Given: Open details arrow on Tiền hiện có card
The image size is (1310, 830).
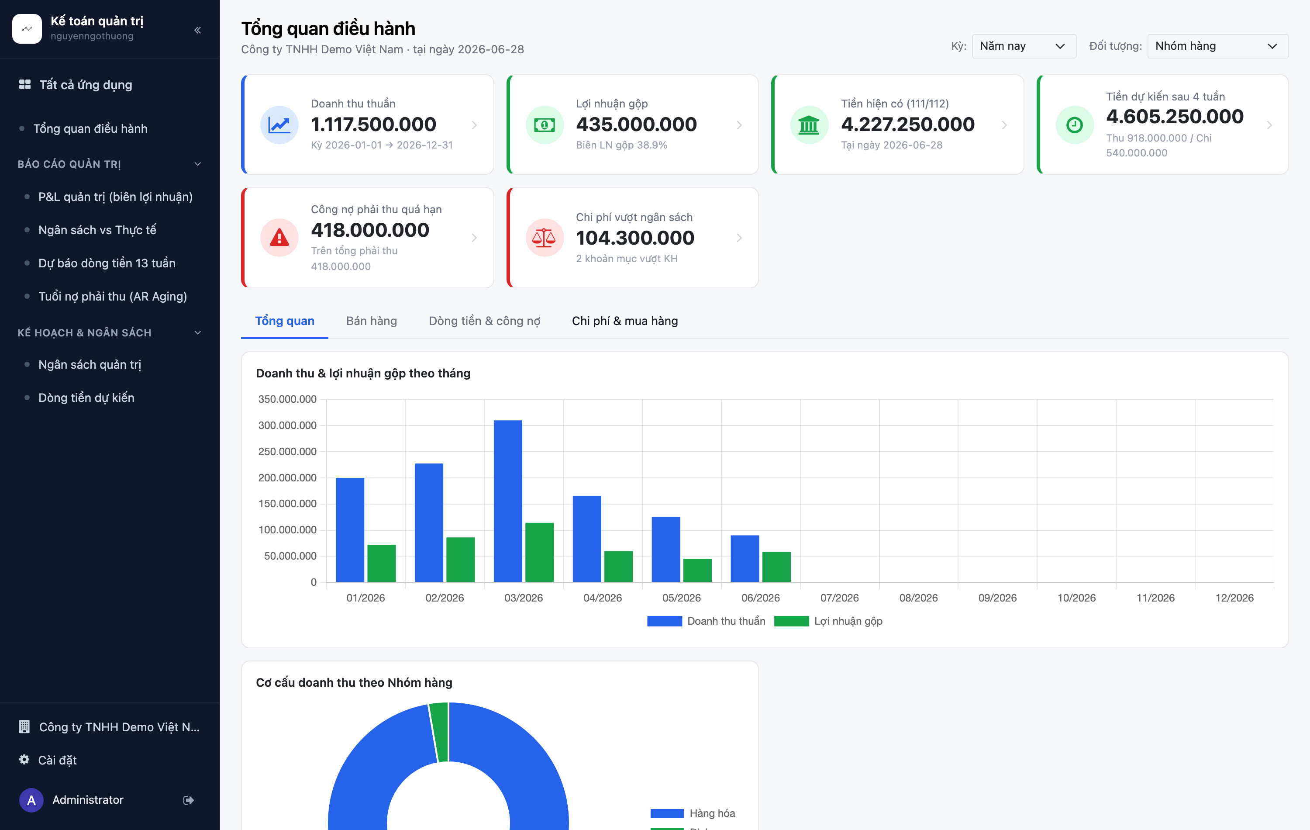Looking at the screenshot, I should [x=1004, y=125].
